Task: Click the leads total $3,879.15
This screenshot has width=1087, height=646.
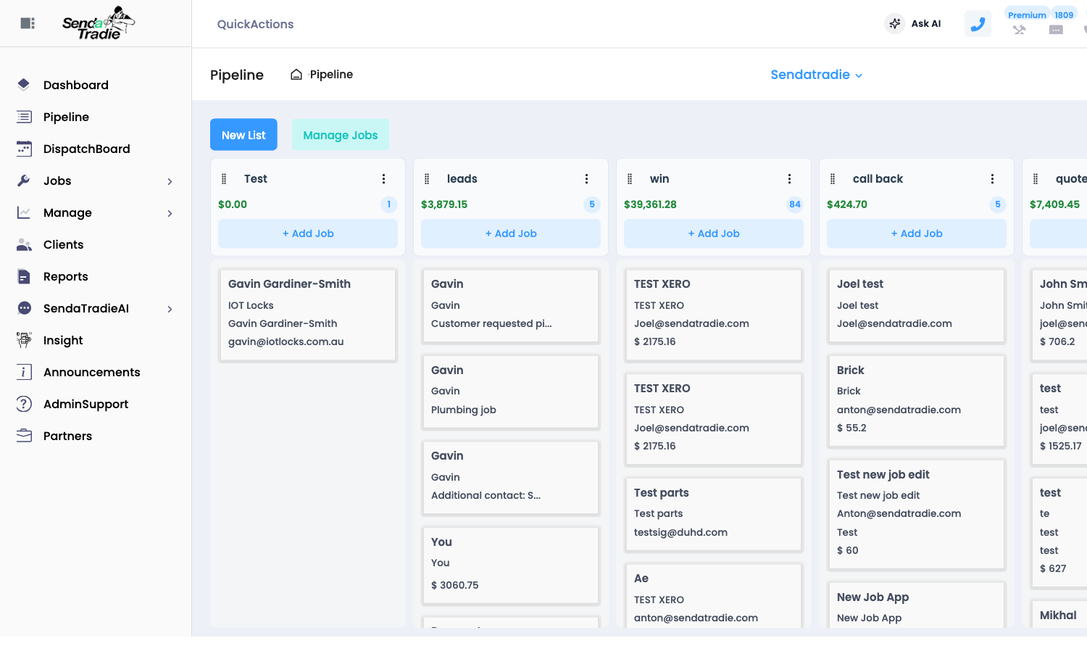Action: pyautogui.click(x=444, y=204)
